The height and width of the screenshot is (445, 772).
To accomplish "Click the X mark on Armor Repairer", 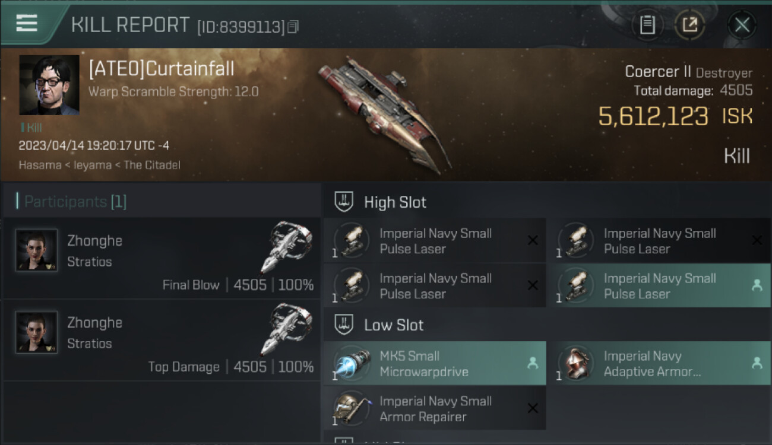I will click(533, 408).
